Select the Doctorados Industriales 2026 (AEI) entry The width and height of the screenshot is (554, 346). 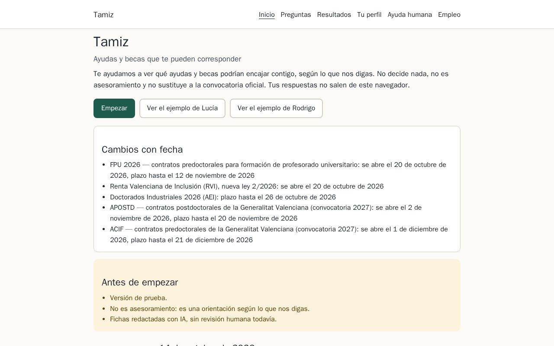(223, 197)
